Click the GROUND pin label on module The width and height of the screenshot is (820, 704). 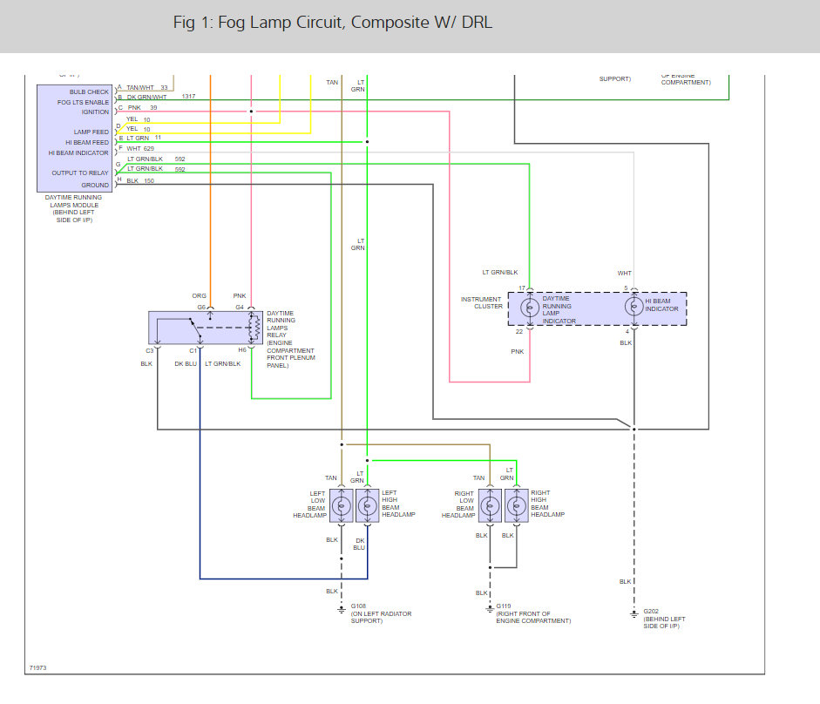95,186
